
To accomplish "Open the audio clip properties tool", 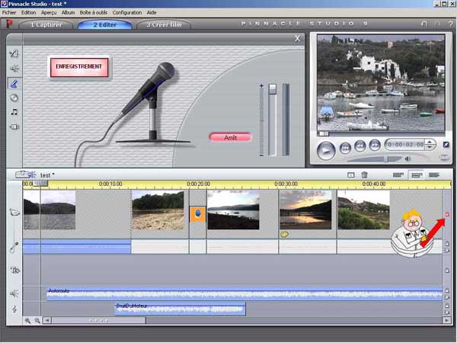I will [x=14, y=53].
